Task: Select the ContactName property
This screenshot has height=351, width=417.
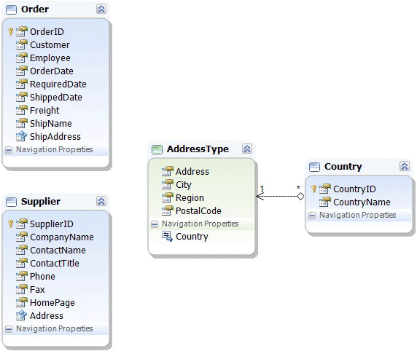Action: (x=58, y=250)
